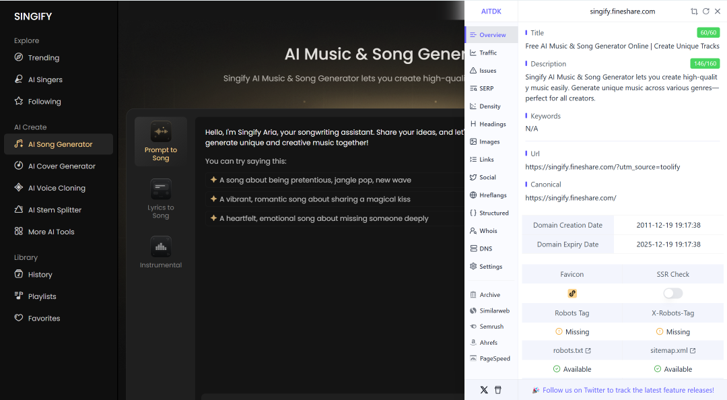Click the SINGIFY logo
727x400 pixels.
tap(33, 17)
